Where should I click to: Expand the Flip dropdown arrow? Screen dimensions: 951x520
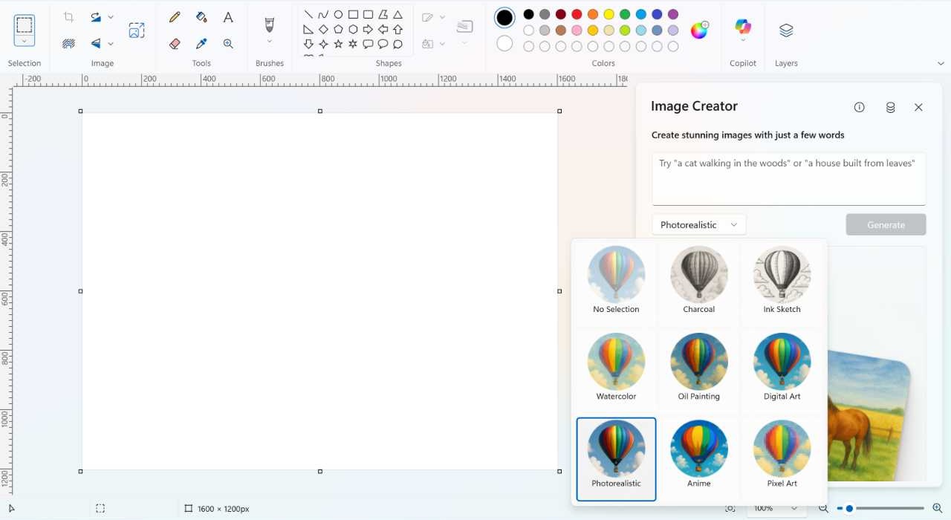tap(111, 44)
